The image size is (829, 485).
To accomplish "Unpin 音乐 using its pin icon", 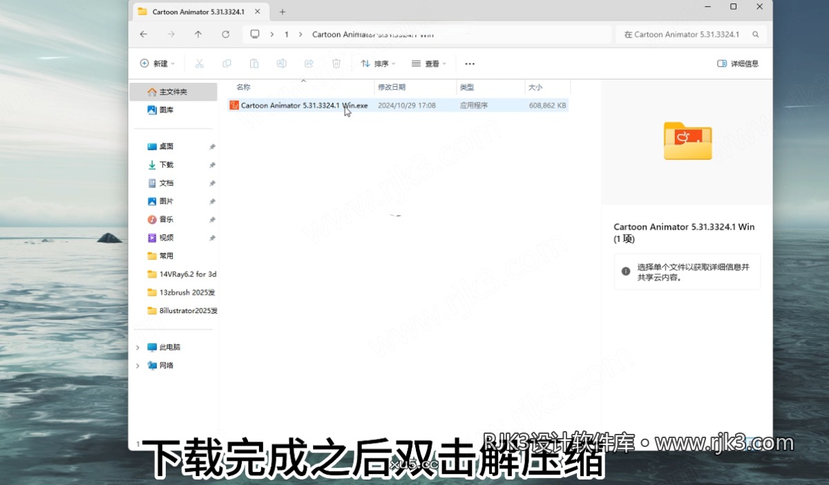I will (212, 219).
